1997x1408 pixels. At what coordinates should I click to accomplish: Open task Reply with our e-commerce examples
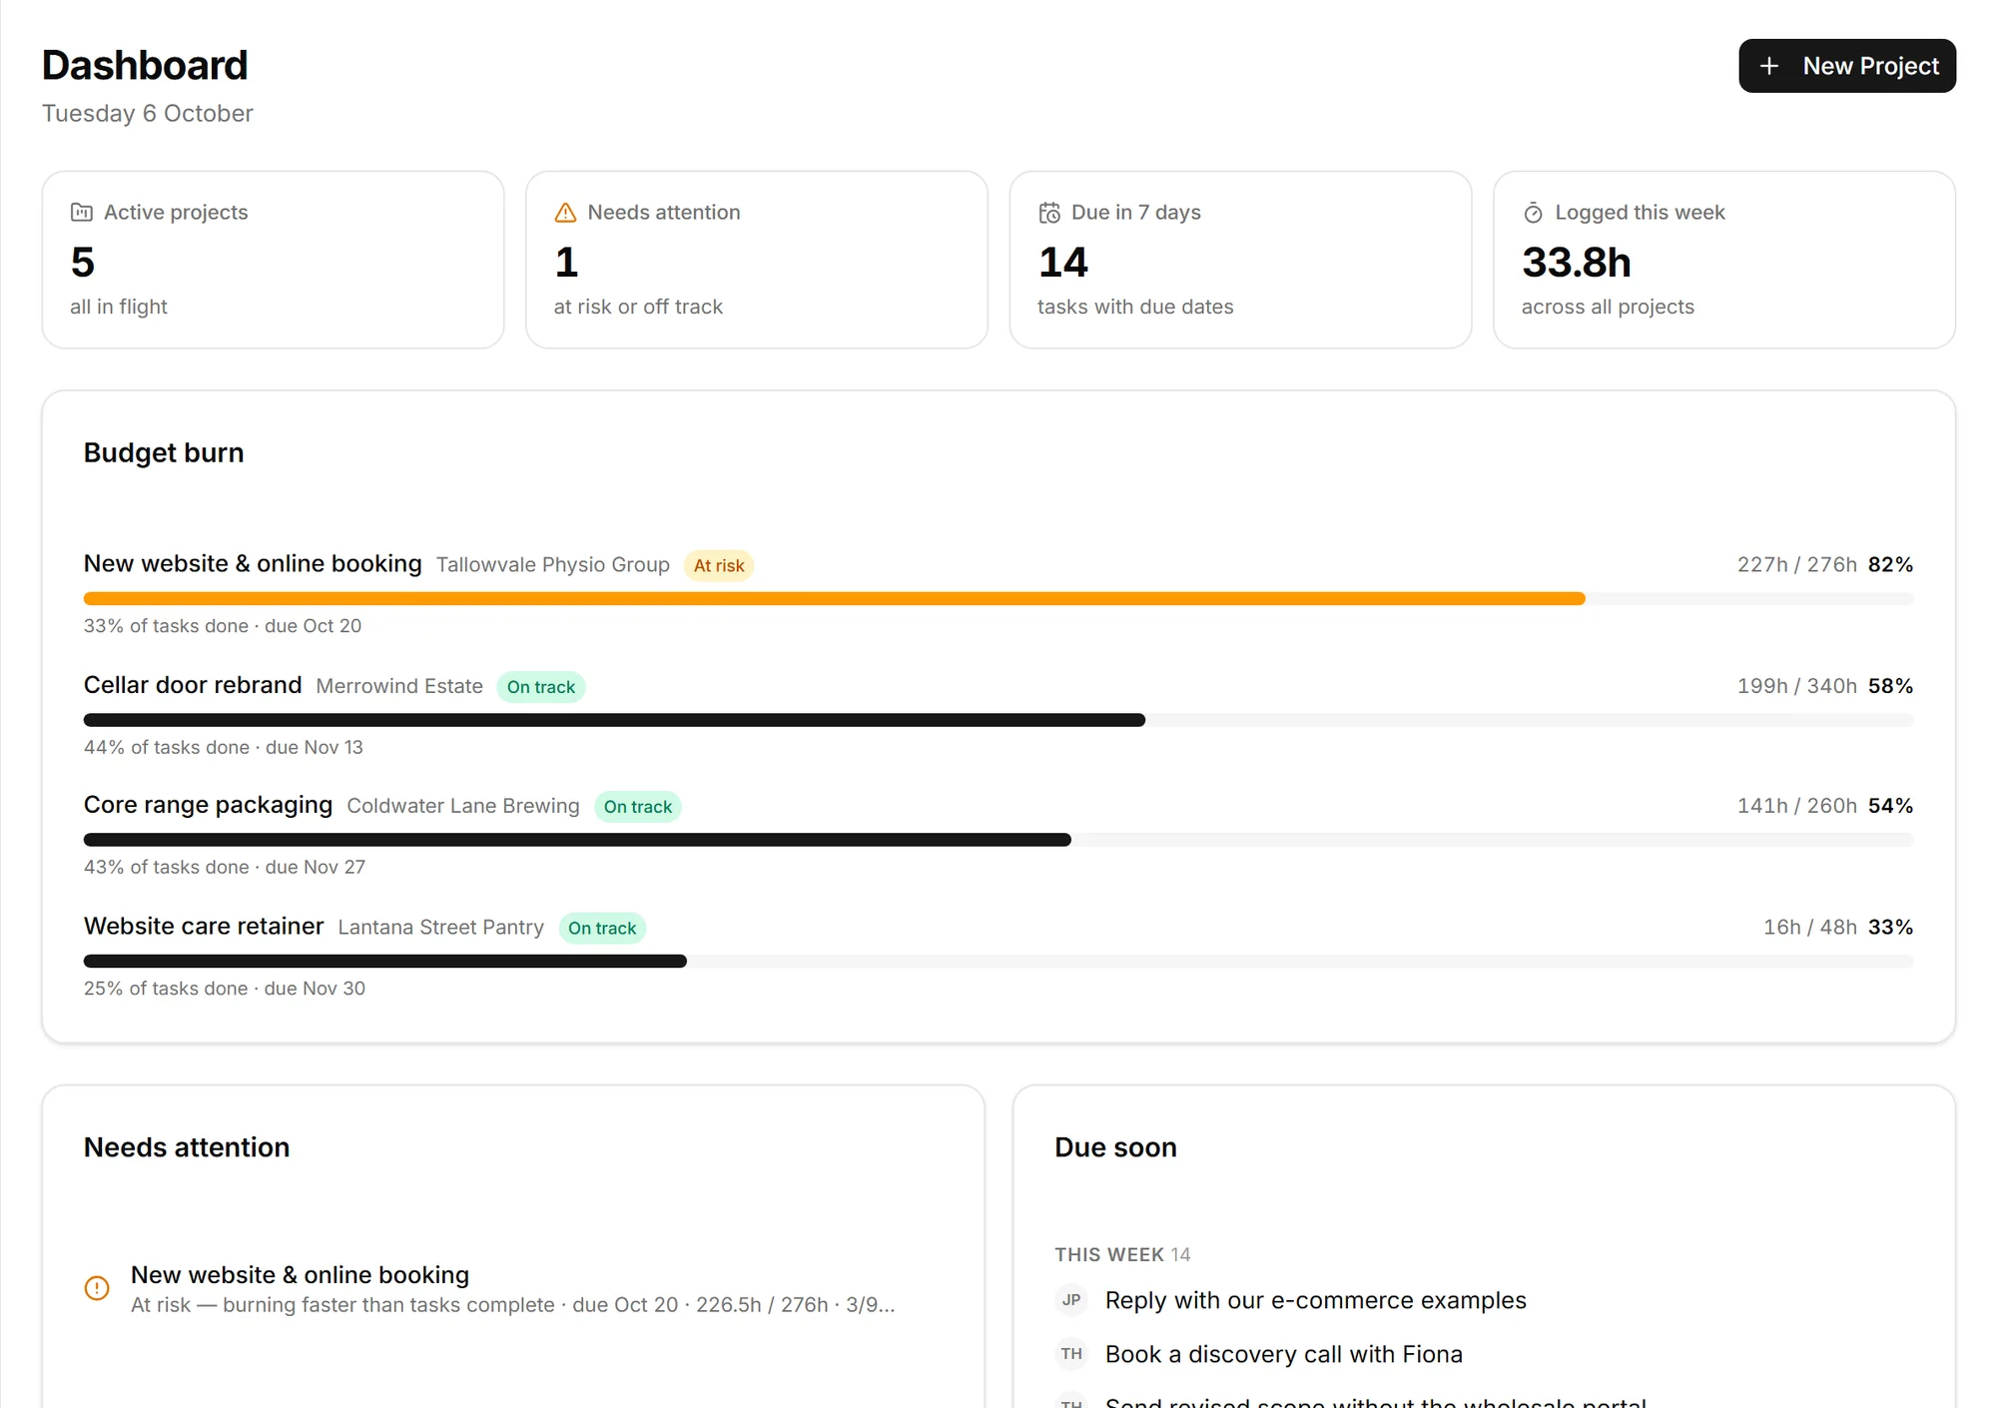pyautogui.click(x=1316, y=1300)
